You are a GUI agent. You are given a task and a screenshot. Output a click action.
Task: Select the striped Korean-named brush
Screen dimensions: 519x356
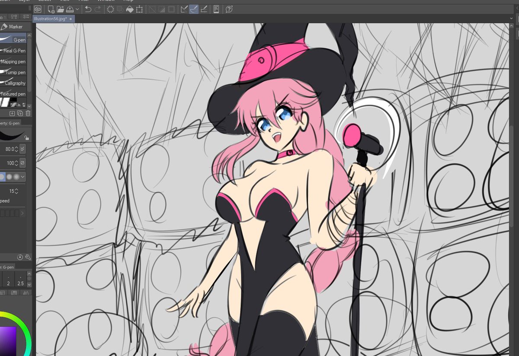pyautogui.click(x=13, y=102)
